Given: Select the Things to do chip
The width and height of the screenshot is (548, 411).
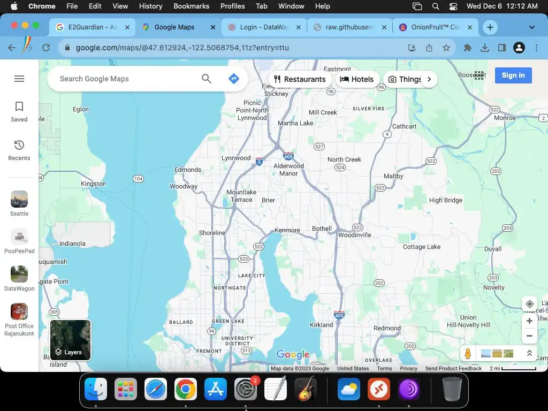Looking at the screenshot, I should coord(404,79).
